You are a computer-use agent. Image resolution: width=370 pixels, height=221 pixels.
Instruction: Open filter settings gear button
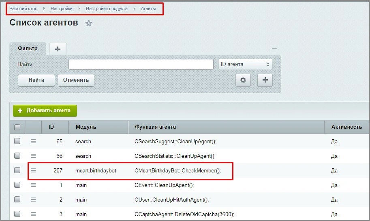pyautogui.click(x=243, y=80)
